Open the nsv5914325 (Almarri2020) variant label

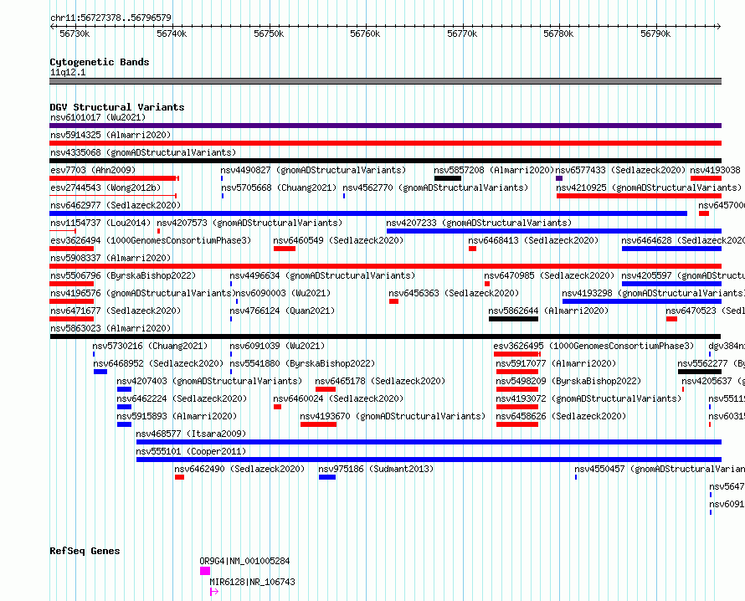(110, 135)
